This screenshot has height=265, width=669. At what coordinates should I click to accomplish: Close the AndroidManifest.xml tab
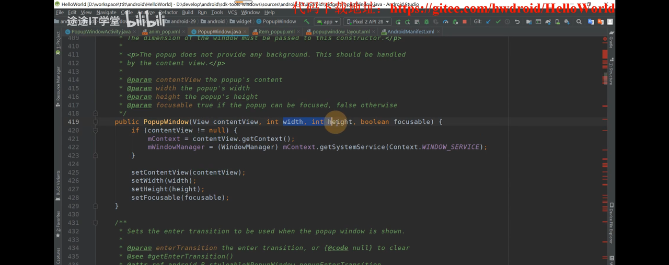438,32
